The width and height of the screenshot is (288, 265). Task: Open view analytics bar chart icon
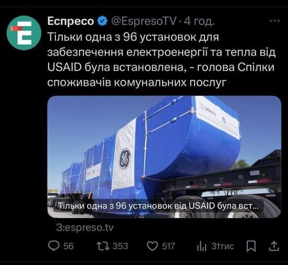coord(202,246)
